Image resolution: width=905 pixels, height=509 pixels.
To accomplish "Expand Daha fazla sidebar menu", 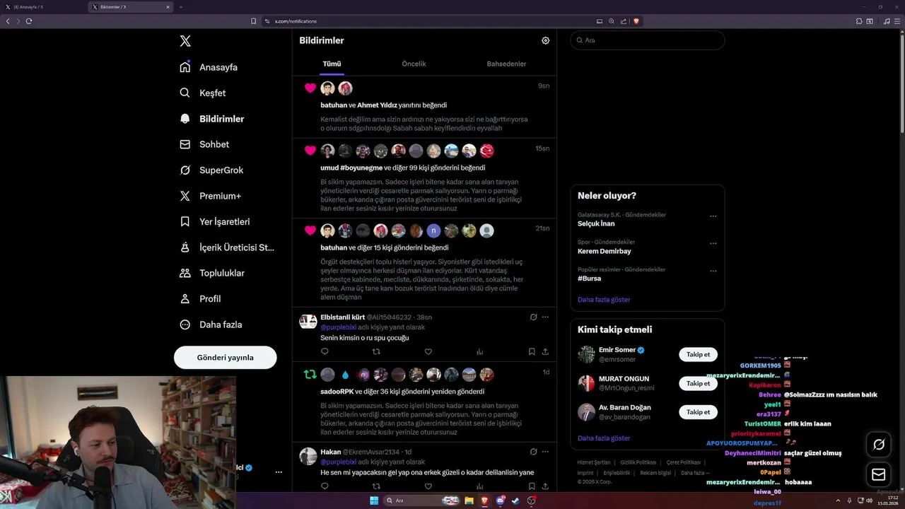I will point(211,324).
